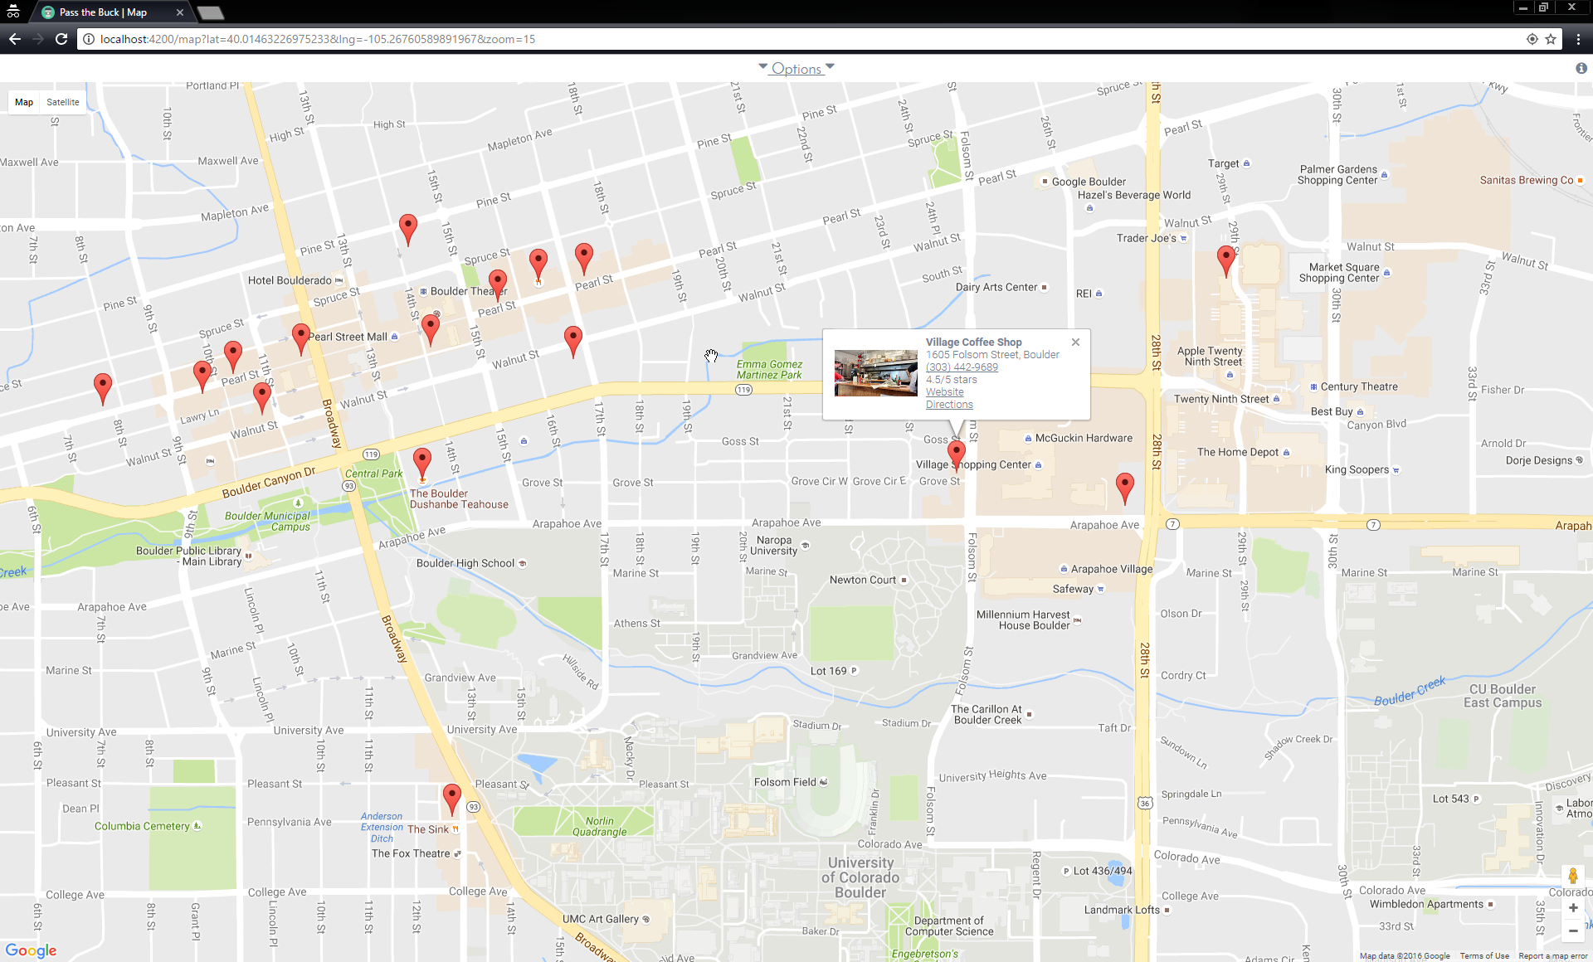The width and height of the screenshot is (1593, 962).
Task: Expand the Options dropdown
Action: (x=796, y=69)
